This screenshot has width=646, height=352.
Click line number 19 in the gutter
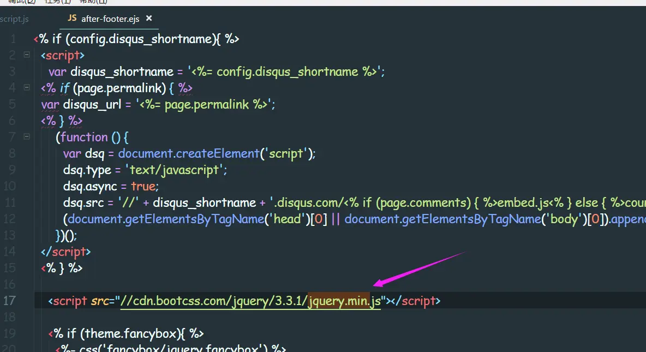click(x=9, y=333)
